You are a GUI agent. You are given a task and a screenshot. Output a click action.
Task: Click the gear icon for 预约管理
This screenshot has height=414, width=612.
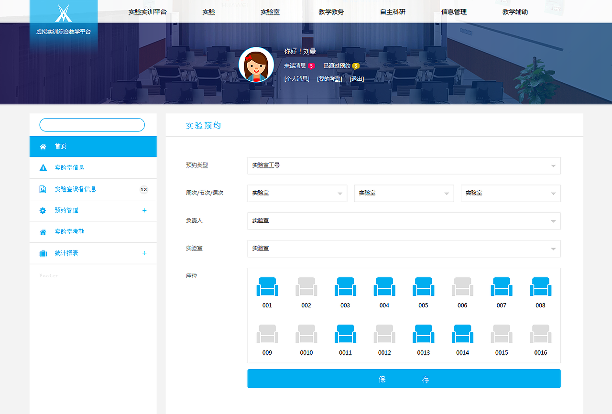(43, 210)
